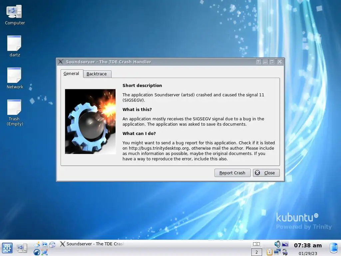This screenshot has width=341, height=256.
Task: Click the 'What can I do?' heading
Action: [x=139, y=133]
